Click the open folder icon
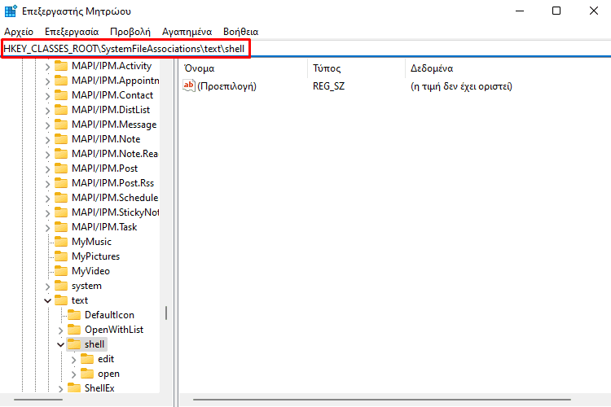611x407 pixels. [87, 374]
